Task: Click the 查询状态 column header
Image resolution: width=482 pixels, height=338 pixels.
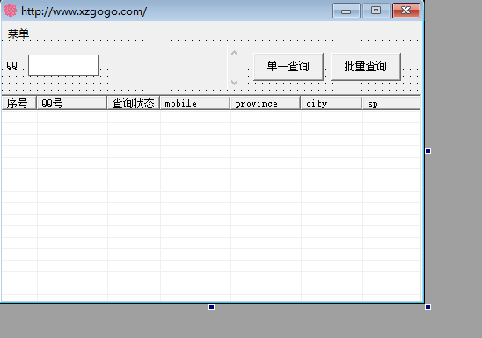Action: point(134,103)
